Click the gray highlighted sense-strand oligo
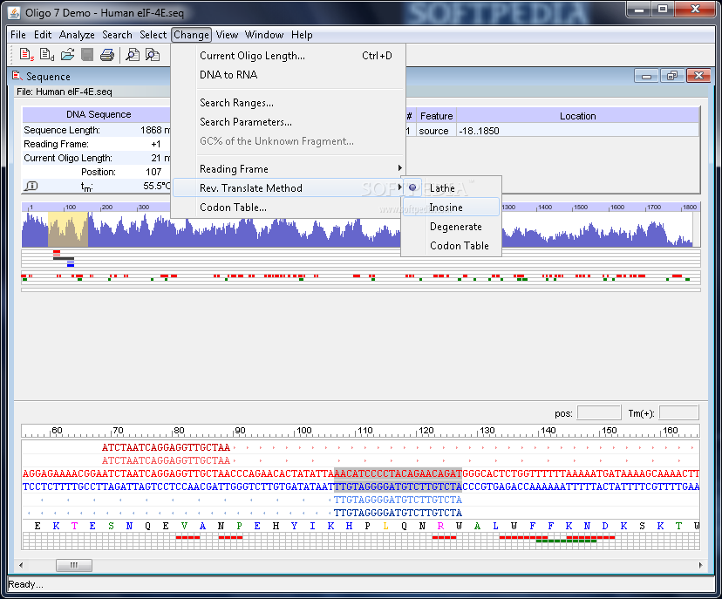722x599 pixels. tap(398, 473)
